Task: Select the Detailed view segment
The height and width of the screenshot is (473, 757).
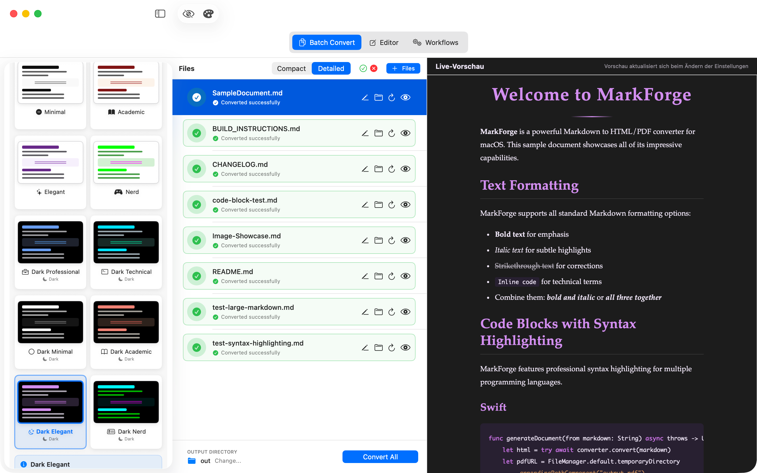Action: point(331,68)
